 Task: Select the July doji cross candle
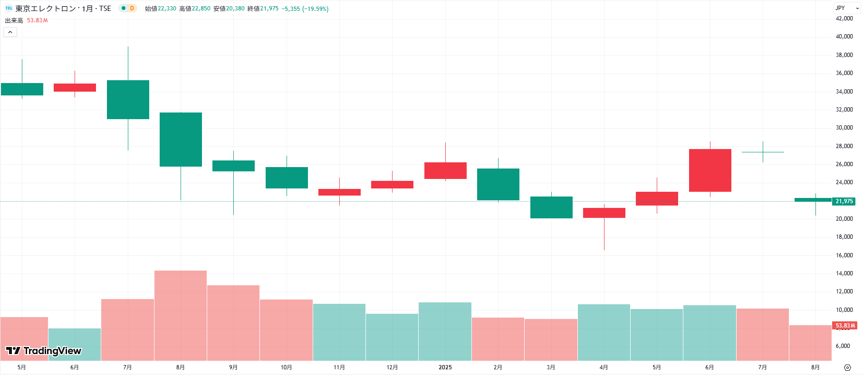763,152
